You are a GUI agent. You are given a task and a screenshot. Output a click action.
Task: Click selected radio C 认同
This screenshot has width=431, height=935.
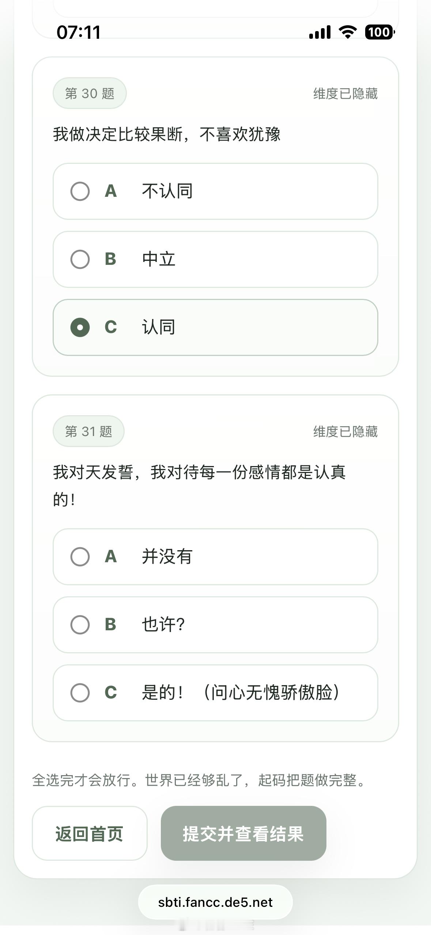(80, 327)
